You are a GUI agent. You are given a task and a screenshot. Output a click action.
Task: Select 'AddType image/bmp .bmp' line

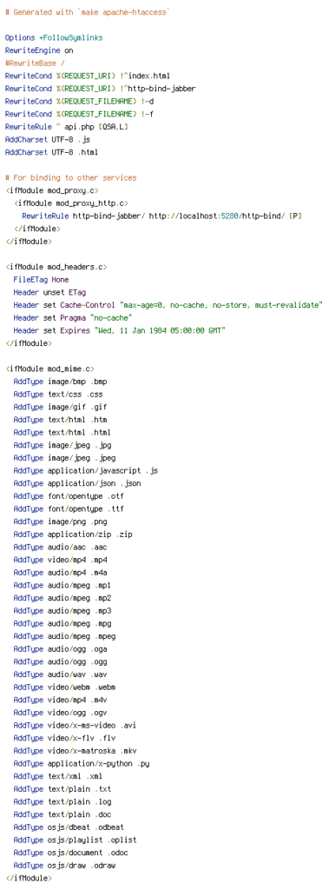click(60, 382)
